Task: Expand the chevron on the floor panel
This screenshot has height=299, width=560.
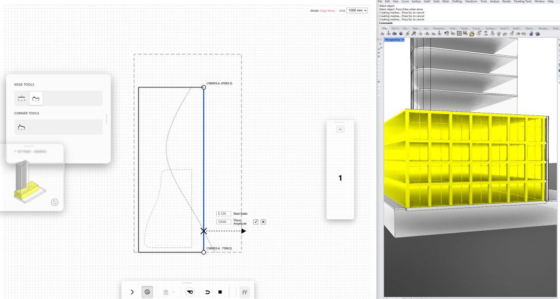Action: pos(340,129)
